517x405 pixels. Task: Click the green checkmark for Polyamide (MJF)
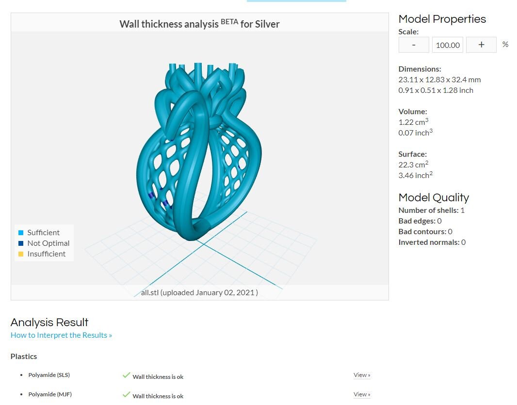(126, 394)
